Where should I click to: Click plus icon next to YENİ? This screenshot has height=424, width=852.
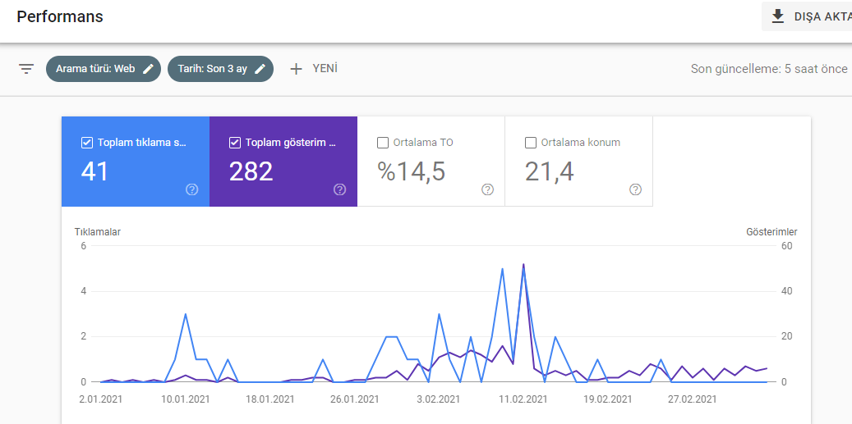click(x=296, y=69)
